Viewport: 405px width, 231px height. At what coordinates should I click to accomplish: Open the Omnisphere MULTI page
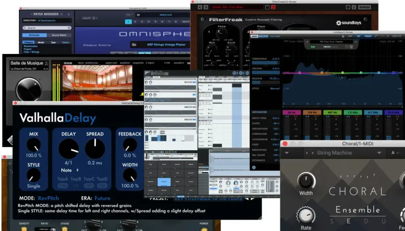[x=186, y=22]
